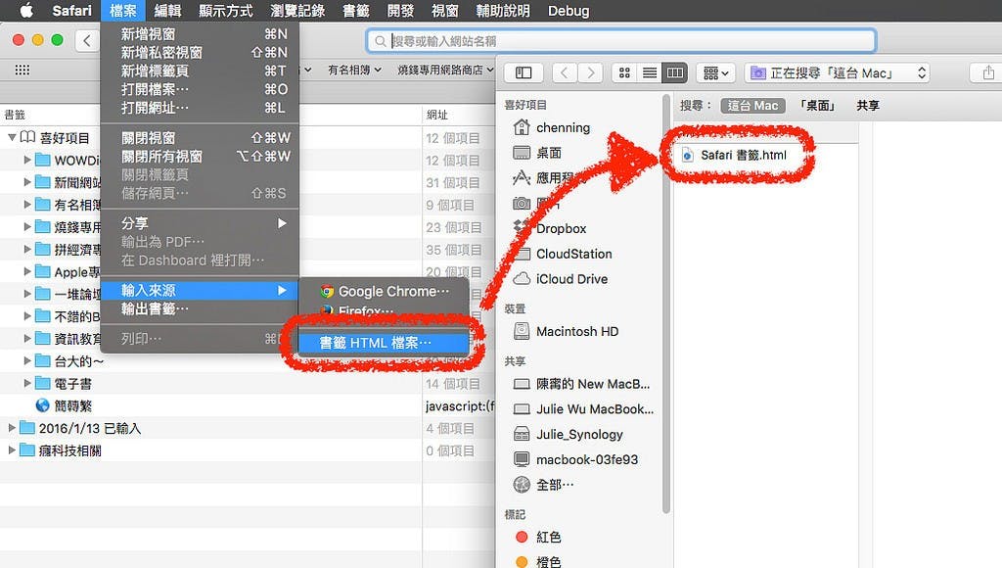Open the 編輯 menu
This screenshot has width=1002, height=568.
click(167, 10)
